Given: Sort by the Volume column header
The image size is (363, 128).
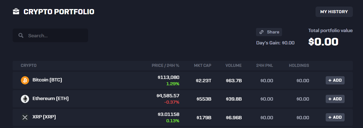Looking at the screenshot, I should click(233, 66).
